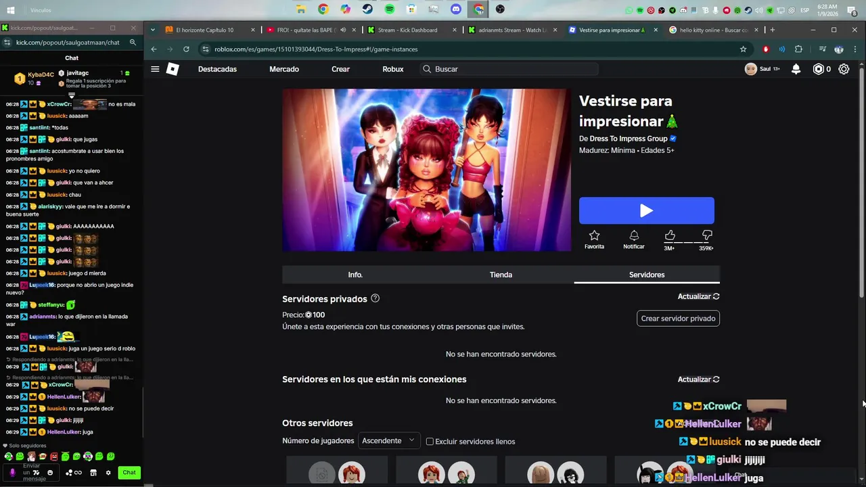The image size is (866, 487).
Task: Open Chrome tab search chevron
Action: point(154,30)
